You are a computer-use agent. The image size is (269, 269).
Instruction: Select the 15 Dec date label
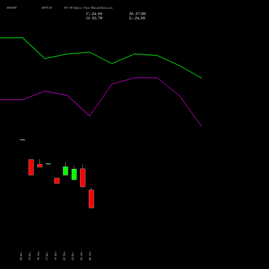[30, 256]
